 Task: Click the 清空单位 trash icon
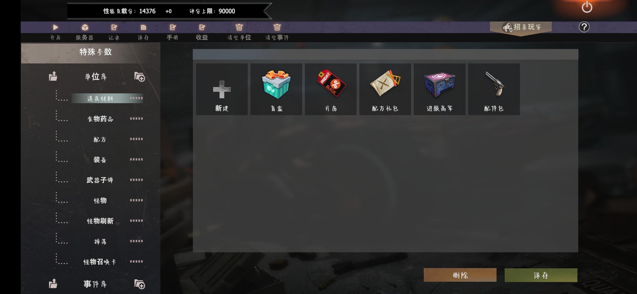pyautogui.click(x=239, y=27)
